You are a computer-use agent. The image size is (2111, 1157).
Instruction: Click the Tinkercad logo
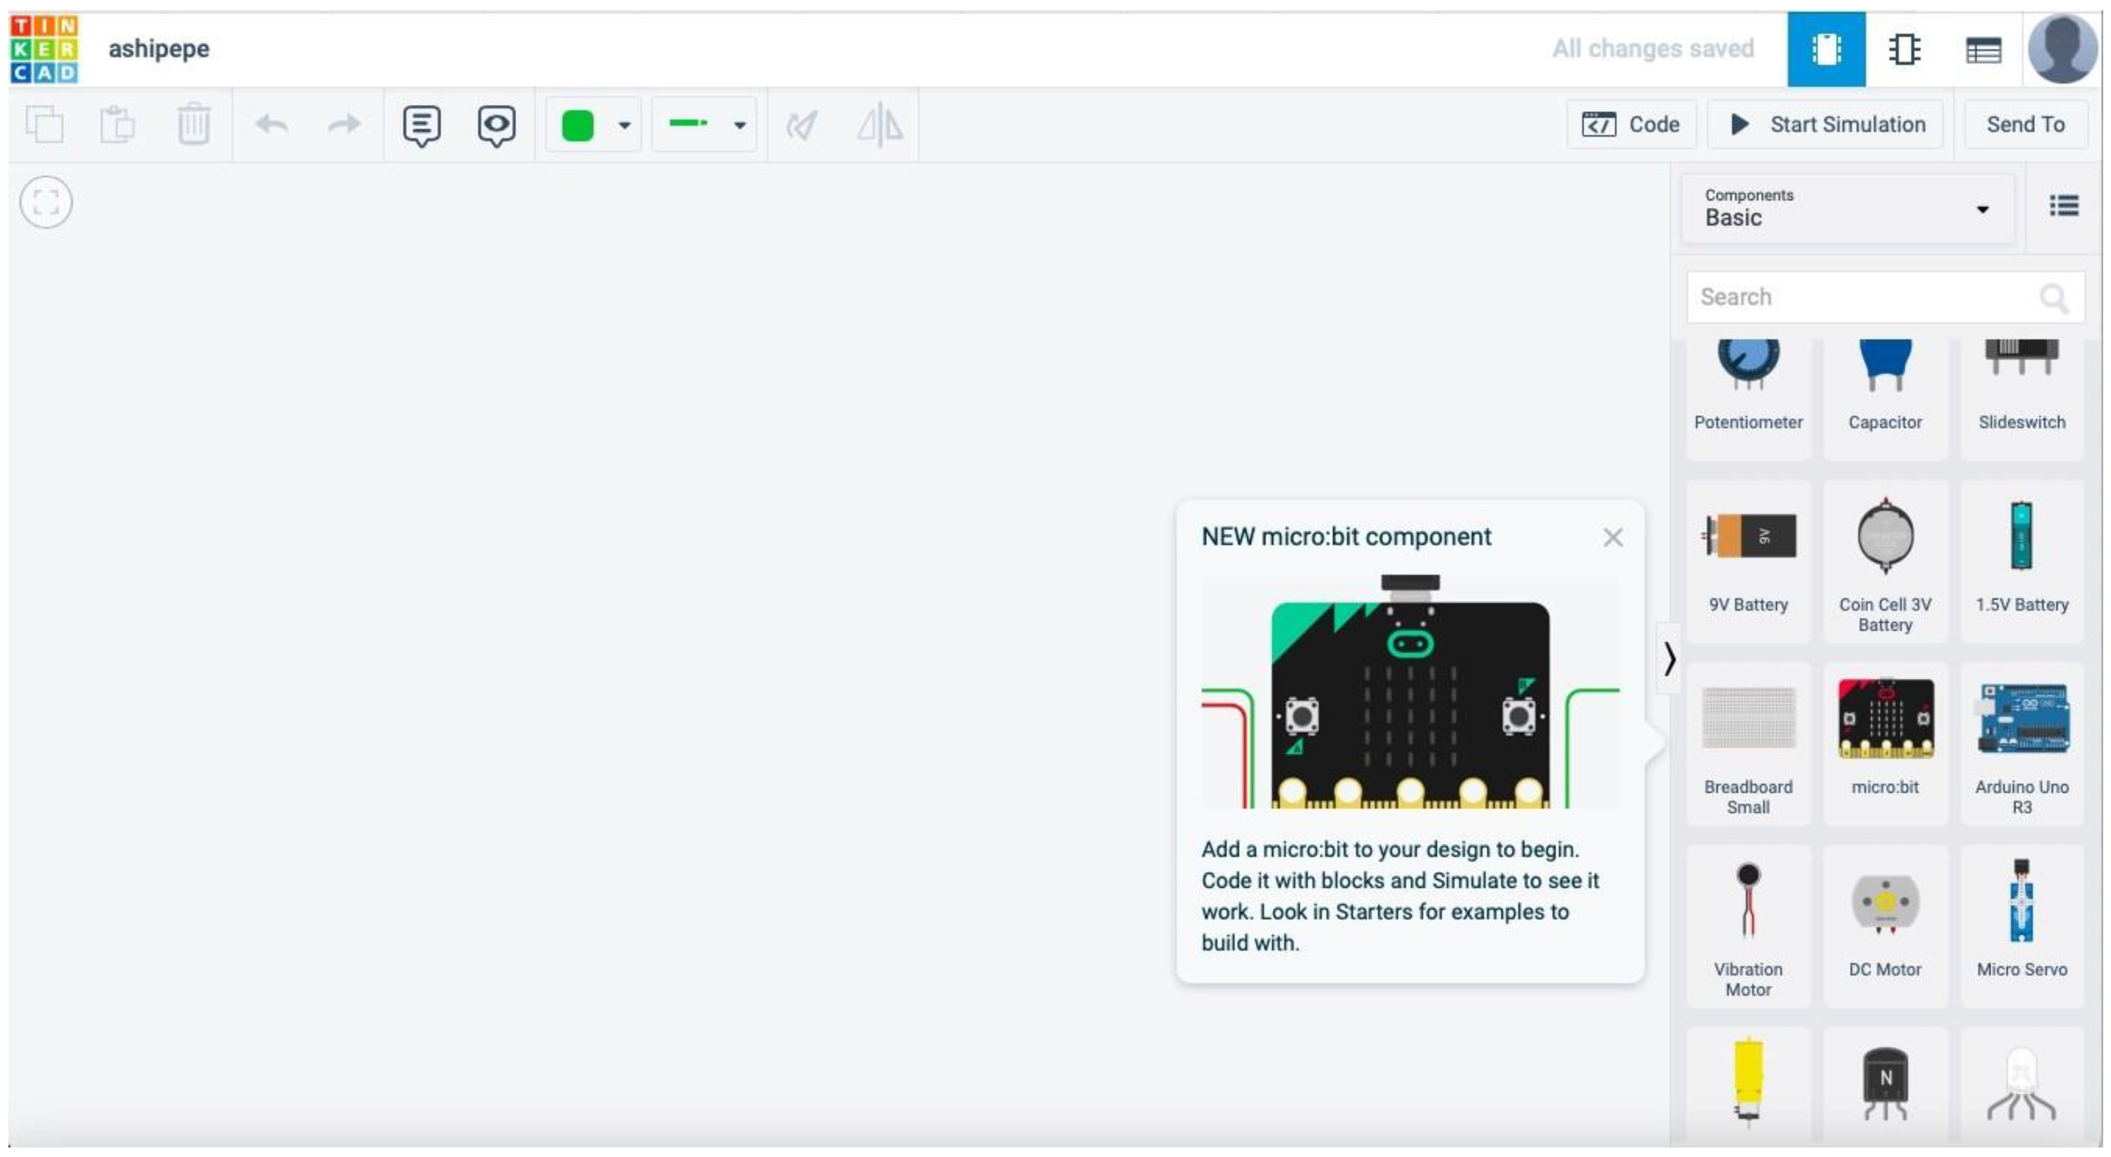[x=44, y=49]
